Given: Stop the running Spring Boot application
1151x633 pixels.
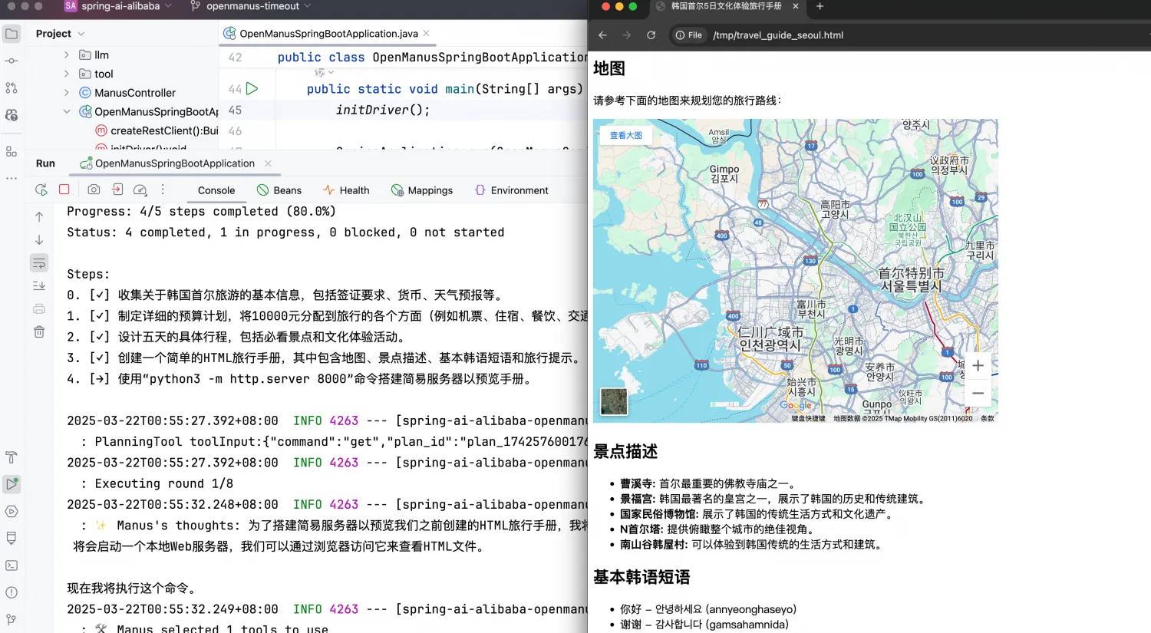Looking at the screenshot, I should (64, 189).
